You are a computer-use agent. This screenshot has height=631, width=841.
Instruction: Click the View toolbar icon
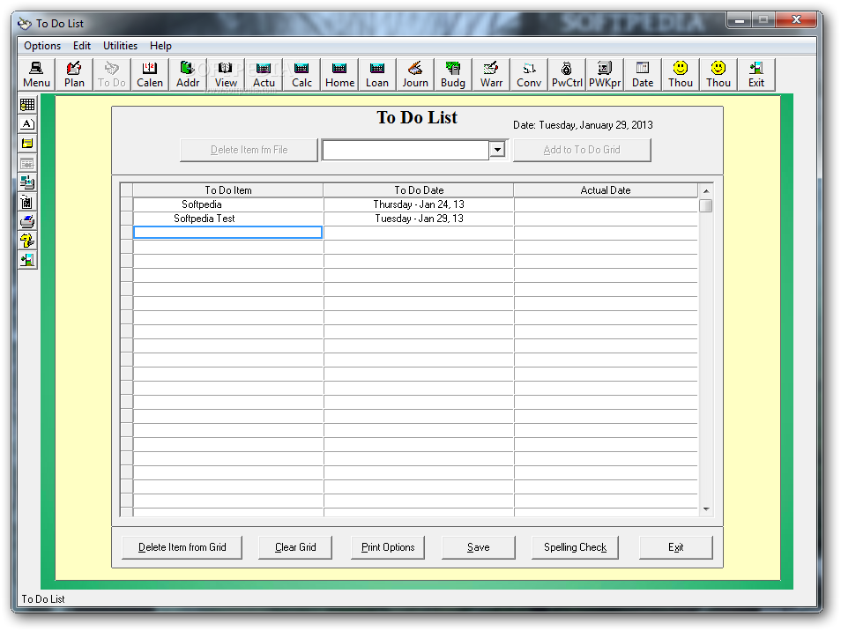tap(226, 75)
